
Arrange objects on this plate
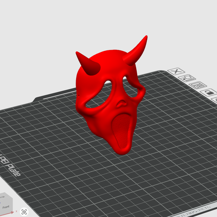coord(198,85)
